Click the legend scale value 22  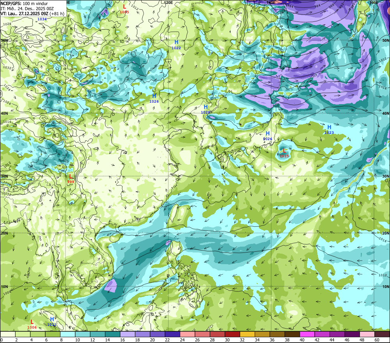point(167,340)
